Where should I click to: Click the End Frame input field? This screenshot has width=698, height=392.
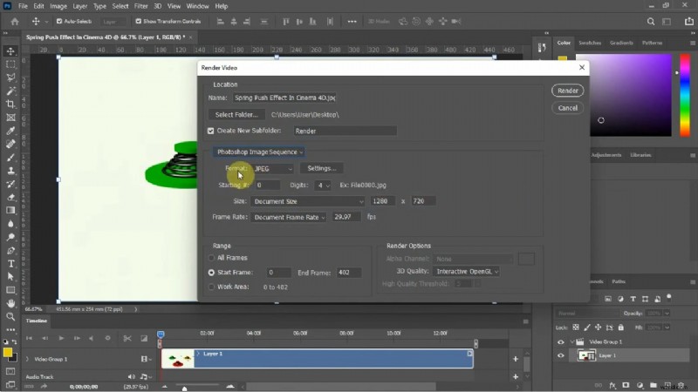348,273
